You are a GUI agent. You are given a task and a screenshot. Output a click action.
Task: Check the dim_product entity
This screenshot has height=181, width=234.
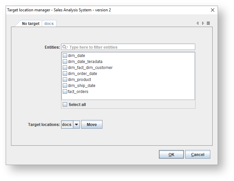pyautogui.click(x=65, y=80)
